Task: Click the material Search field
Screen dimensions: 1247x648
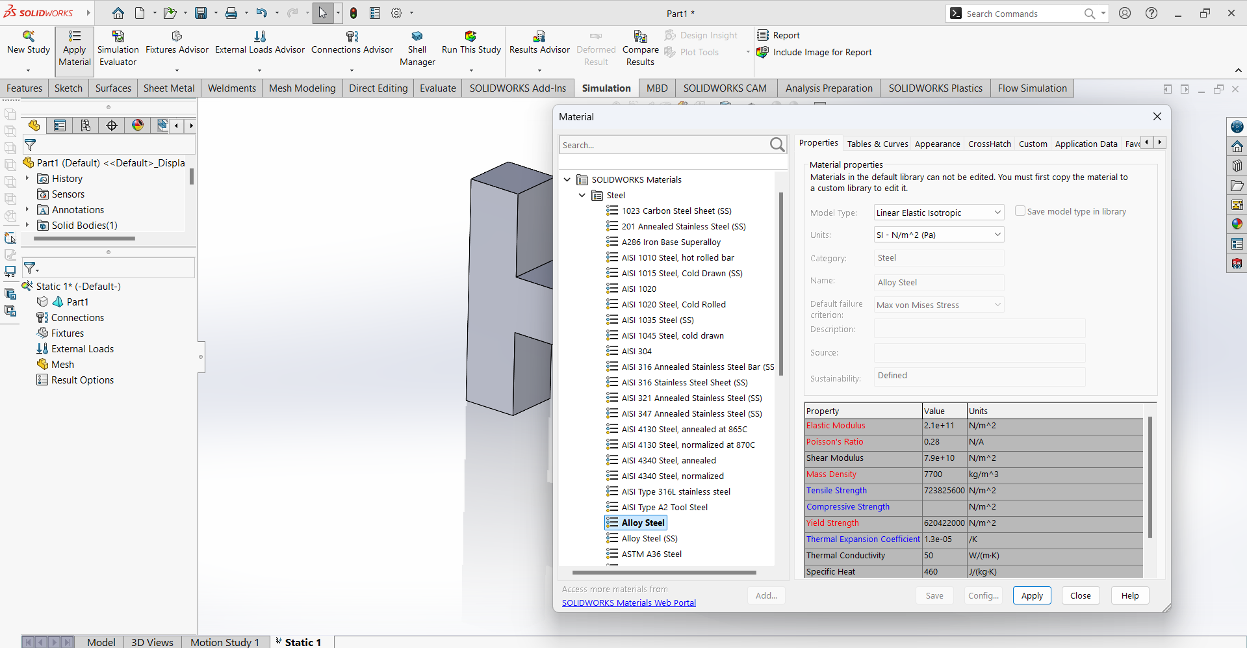Action: [664, 145]
